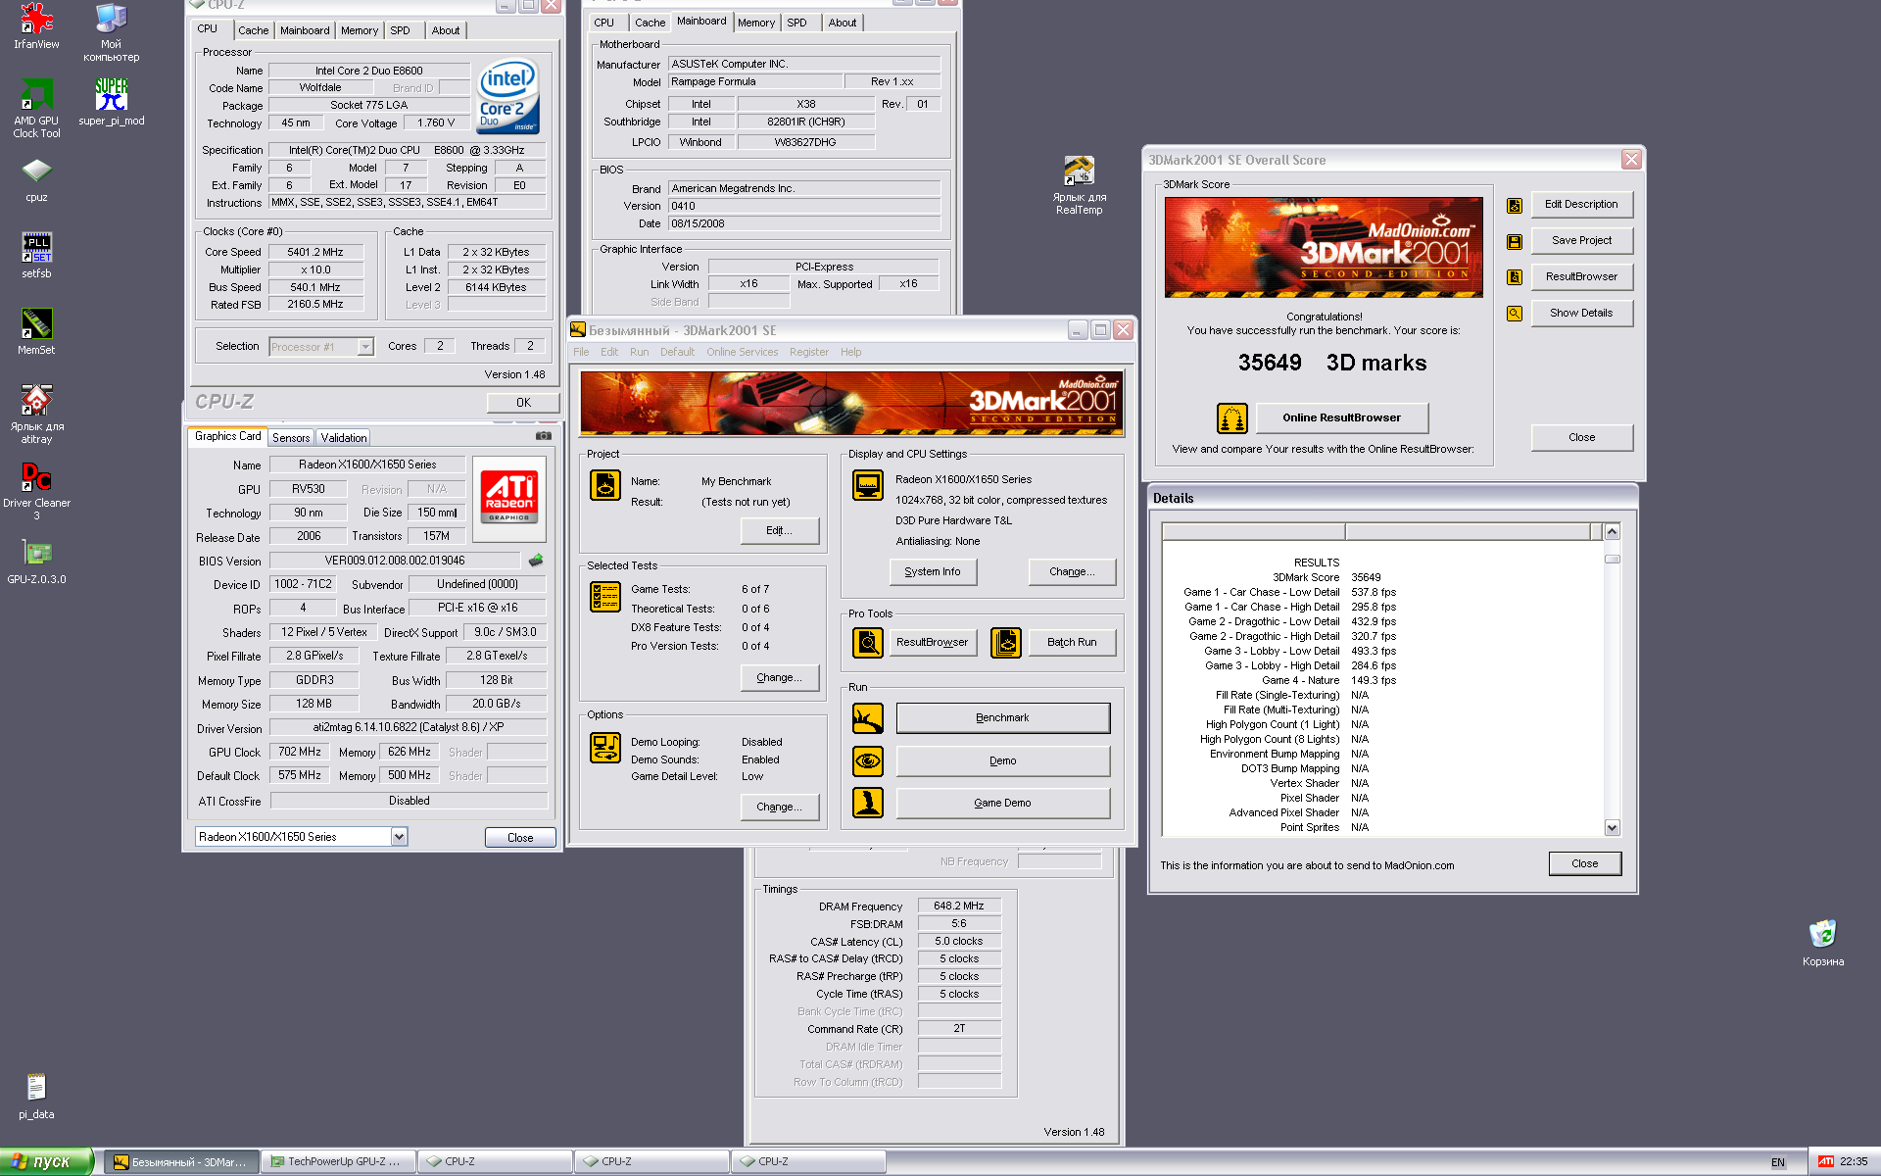Click the Edit button in Project section
The width and height of the screenshot is (1881, 1176).
(779, 531)
